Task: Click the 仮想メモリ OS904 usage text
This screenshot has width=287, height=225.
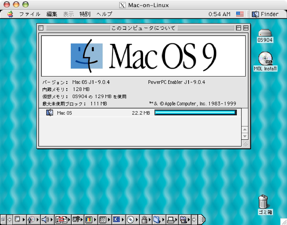Action: tap(99, 97)
